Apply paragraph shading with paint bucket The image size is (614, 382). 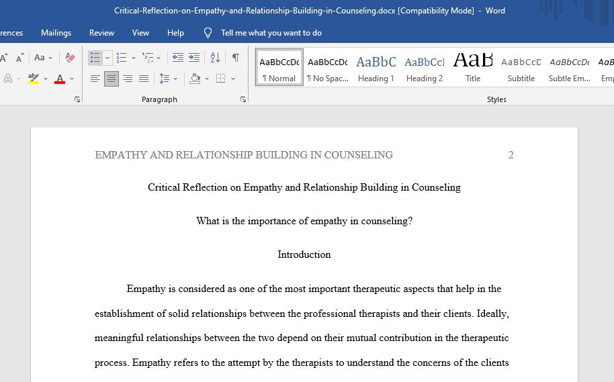tap(195, 79)
